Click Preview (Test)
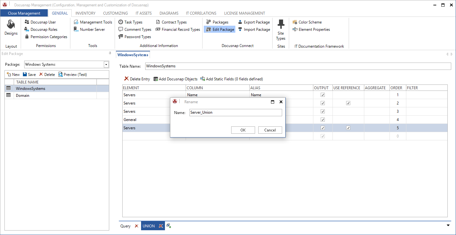This screenshot has width=456, height=235. pyautogui.click(x=73, y=75)
